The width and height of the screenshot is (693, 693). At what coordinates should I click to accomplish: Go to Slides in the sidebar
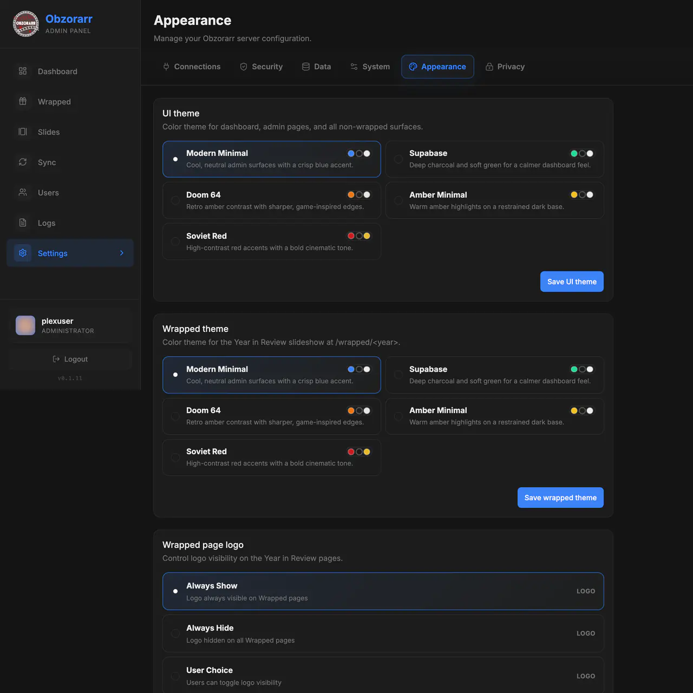point(70,132)
